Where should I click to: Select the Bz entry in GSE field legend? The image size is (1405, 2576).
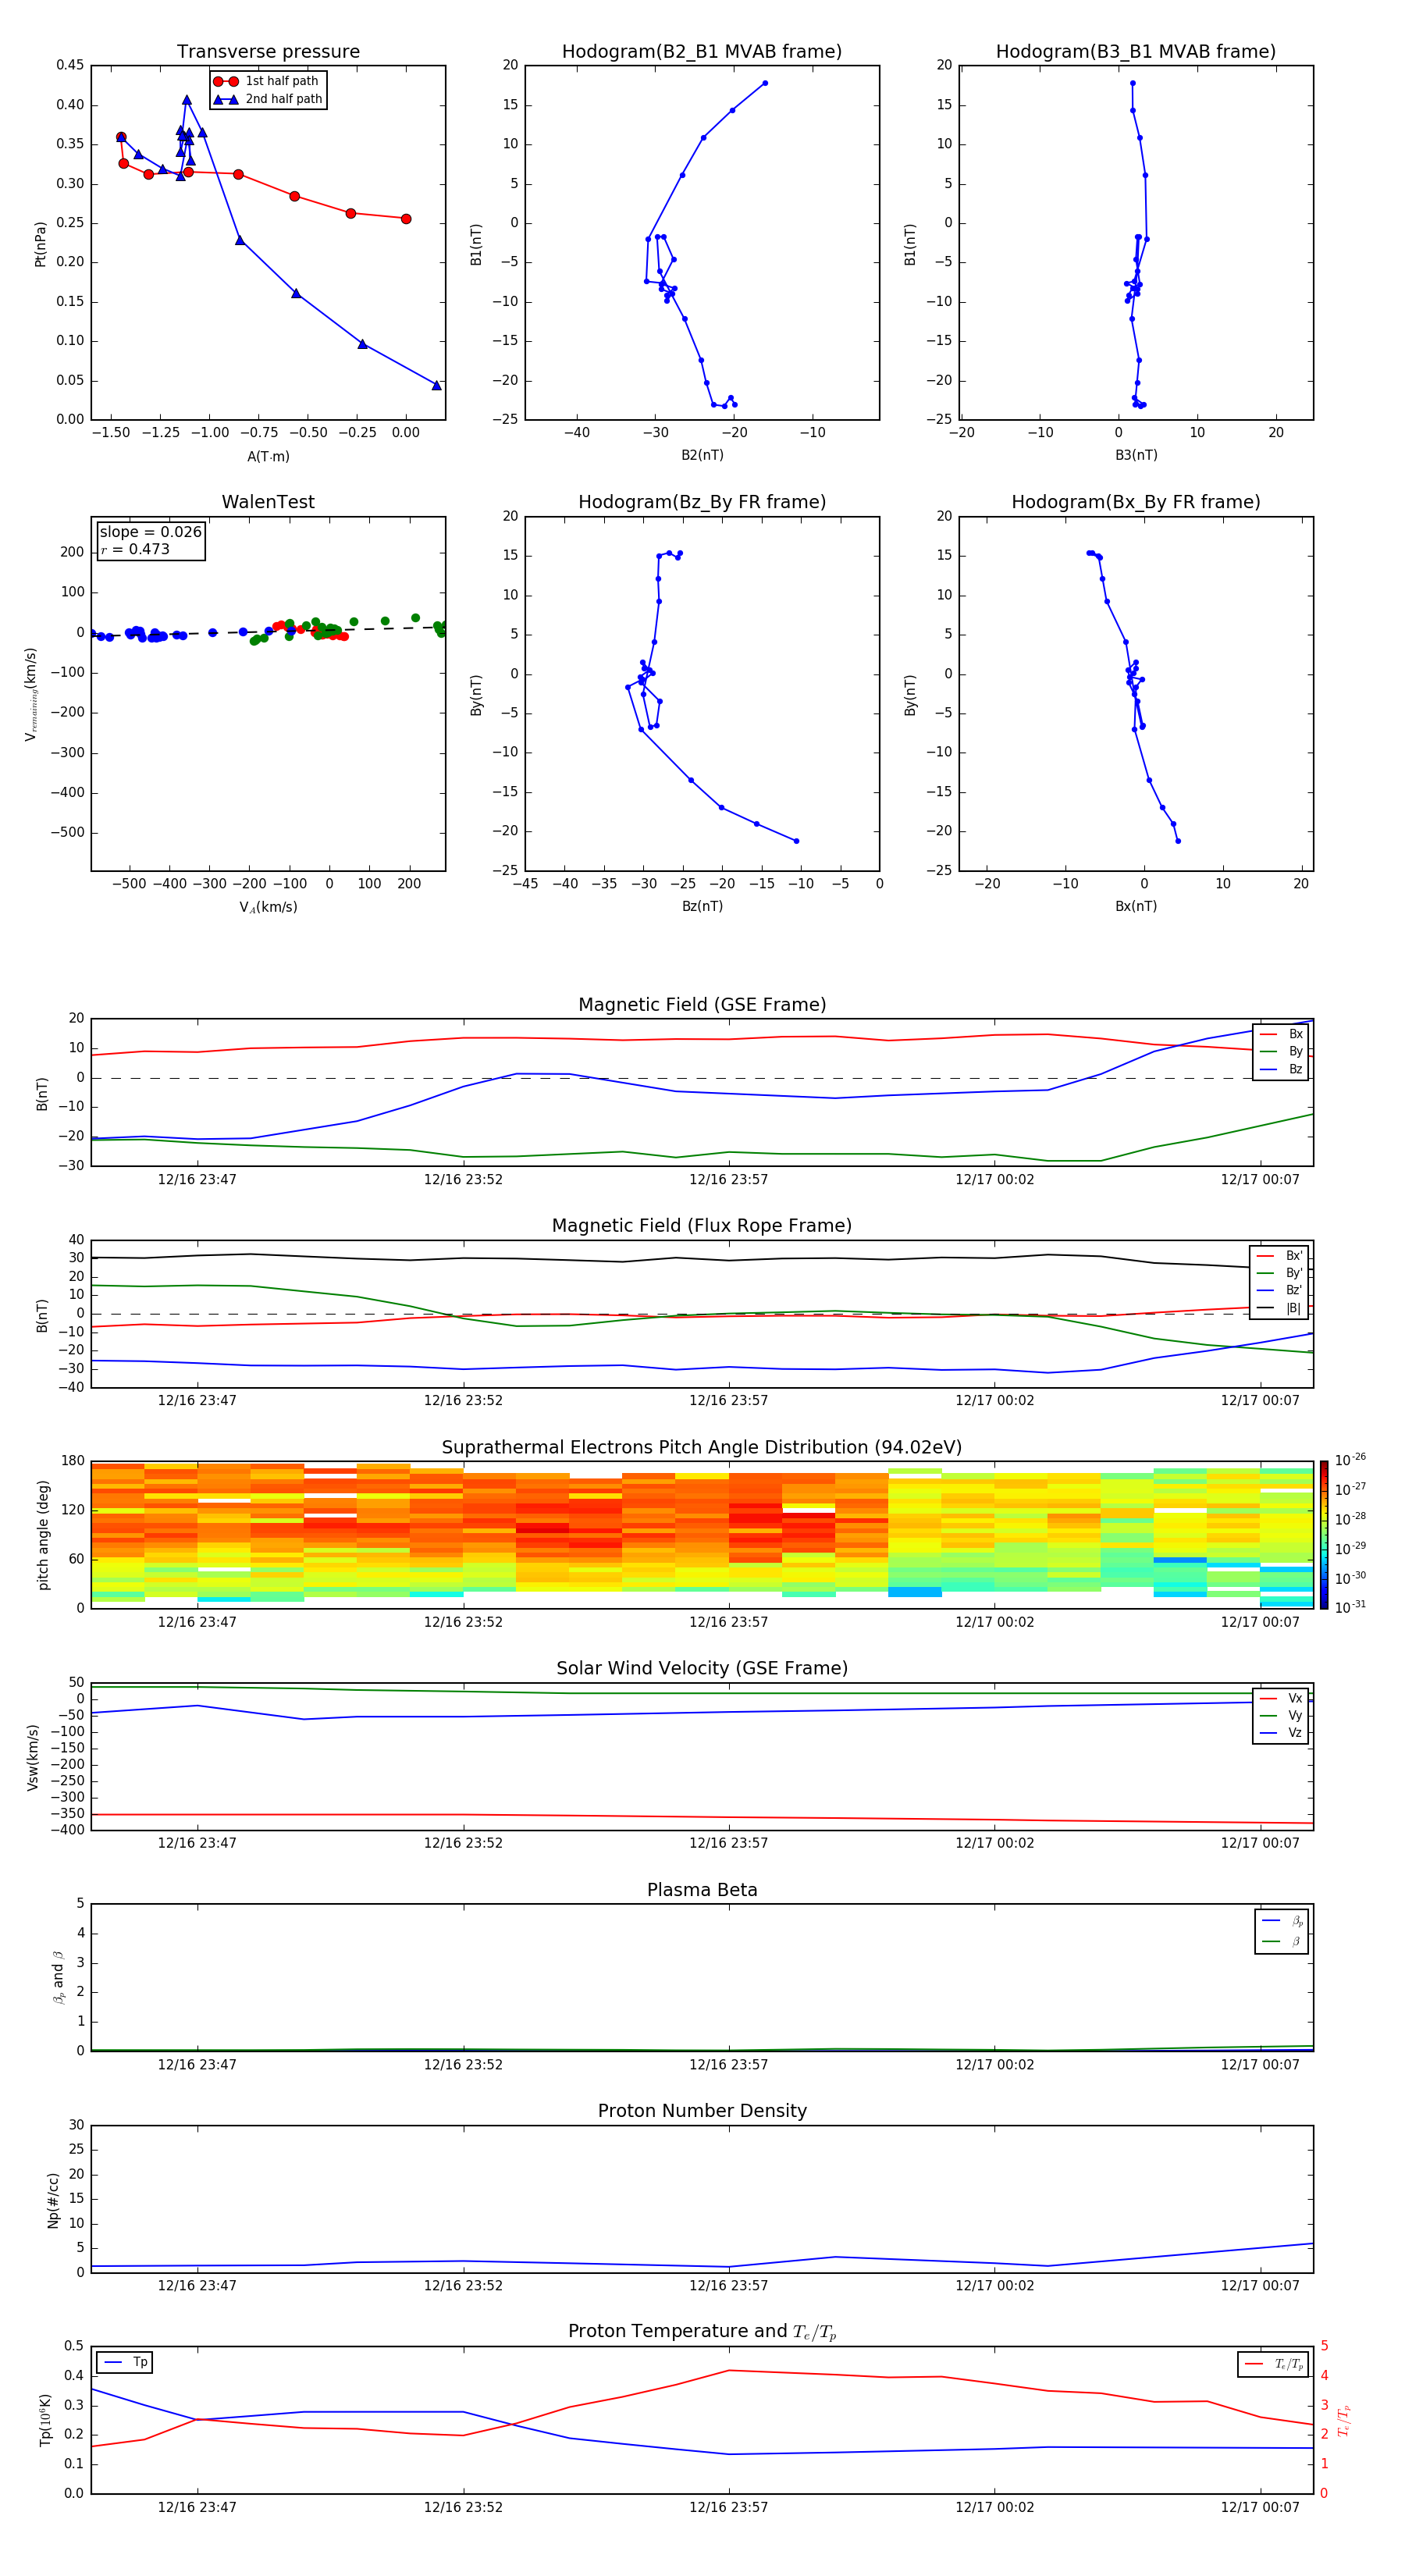[1281, 1069]
